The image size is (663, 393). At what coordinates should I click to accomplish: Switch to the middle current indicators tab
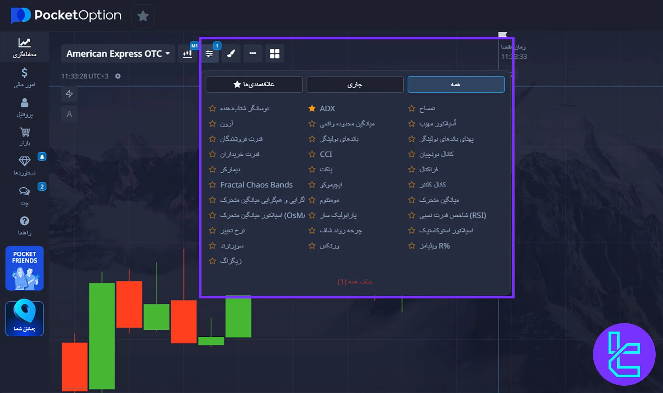pyautogui.click(x=355, y=84)
